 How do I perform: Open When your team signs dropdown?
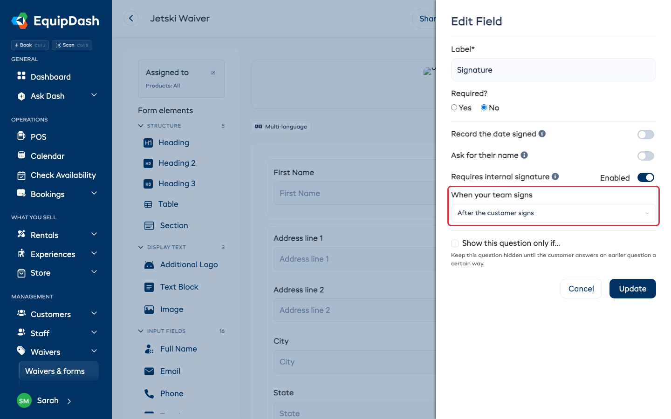tap(554, 213)
